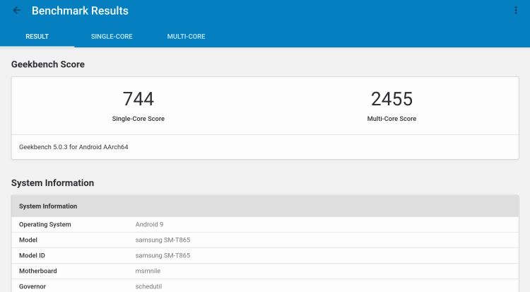This screenshot has width=530, height=292.
Task: Tap the Geekbench Score heading
Action: (x=47, y=64)
